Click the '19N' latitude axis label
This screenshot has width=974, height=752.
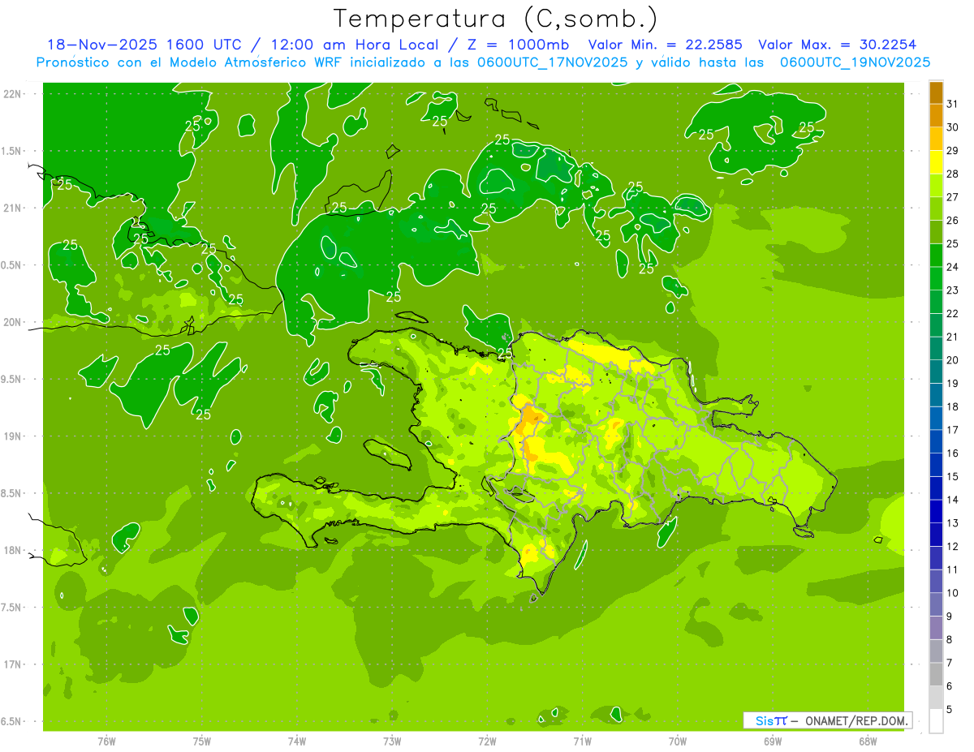point(12,436)
